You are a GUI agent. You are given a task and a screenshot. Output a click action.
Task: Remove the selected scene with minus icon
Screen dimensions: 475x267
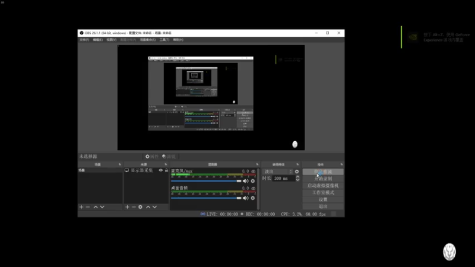tap(88, 207)
